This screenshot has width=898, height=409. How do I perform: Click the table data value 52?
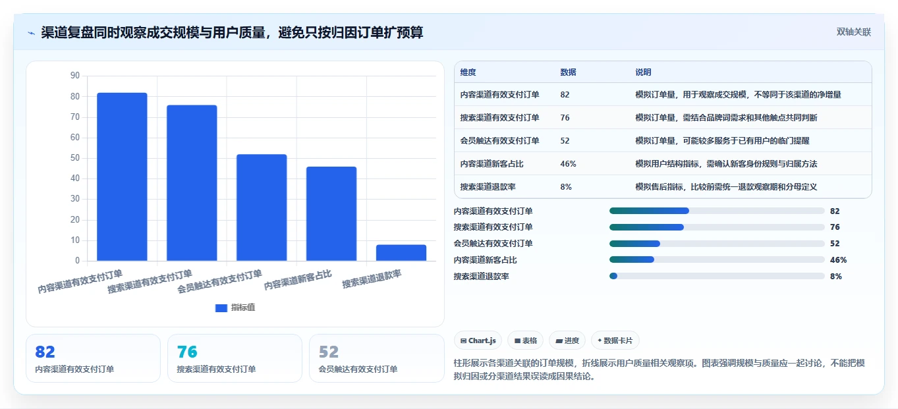565,140
